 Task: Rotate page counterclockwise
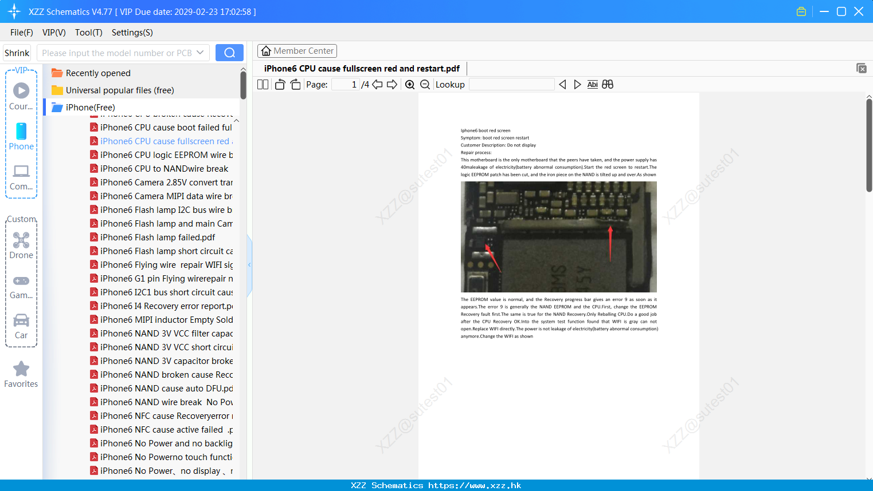click(280, 85)
